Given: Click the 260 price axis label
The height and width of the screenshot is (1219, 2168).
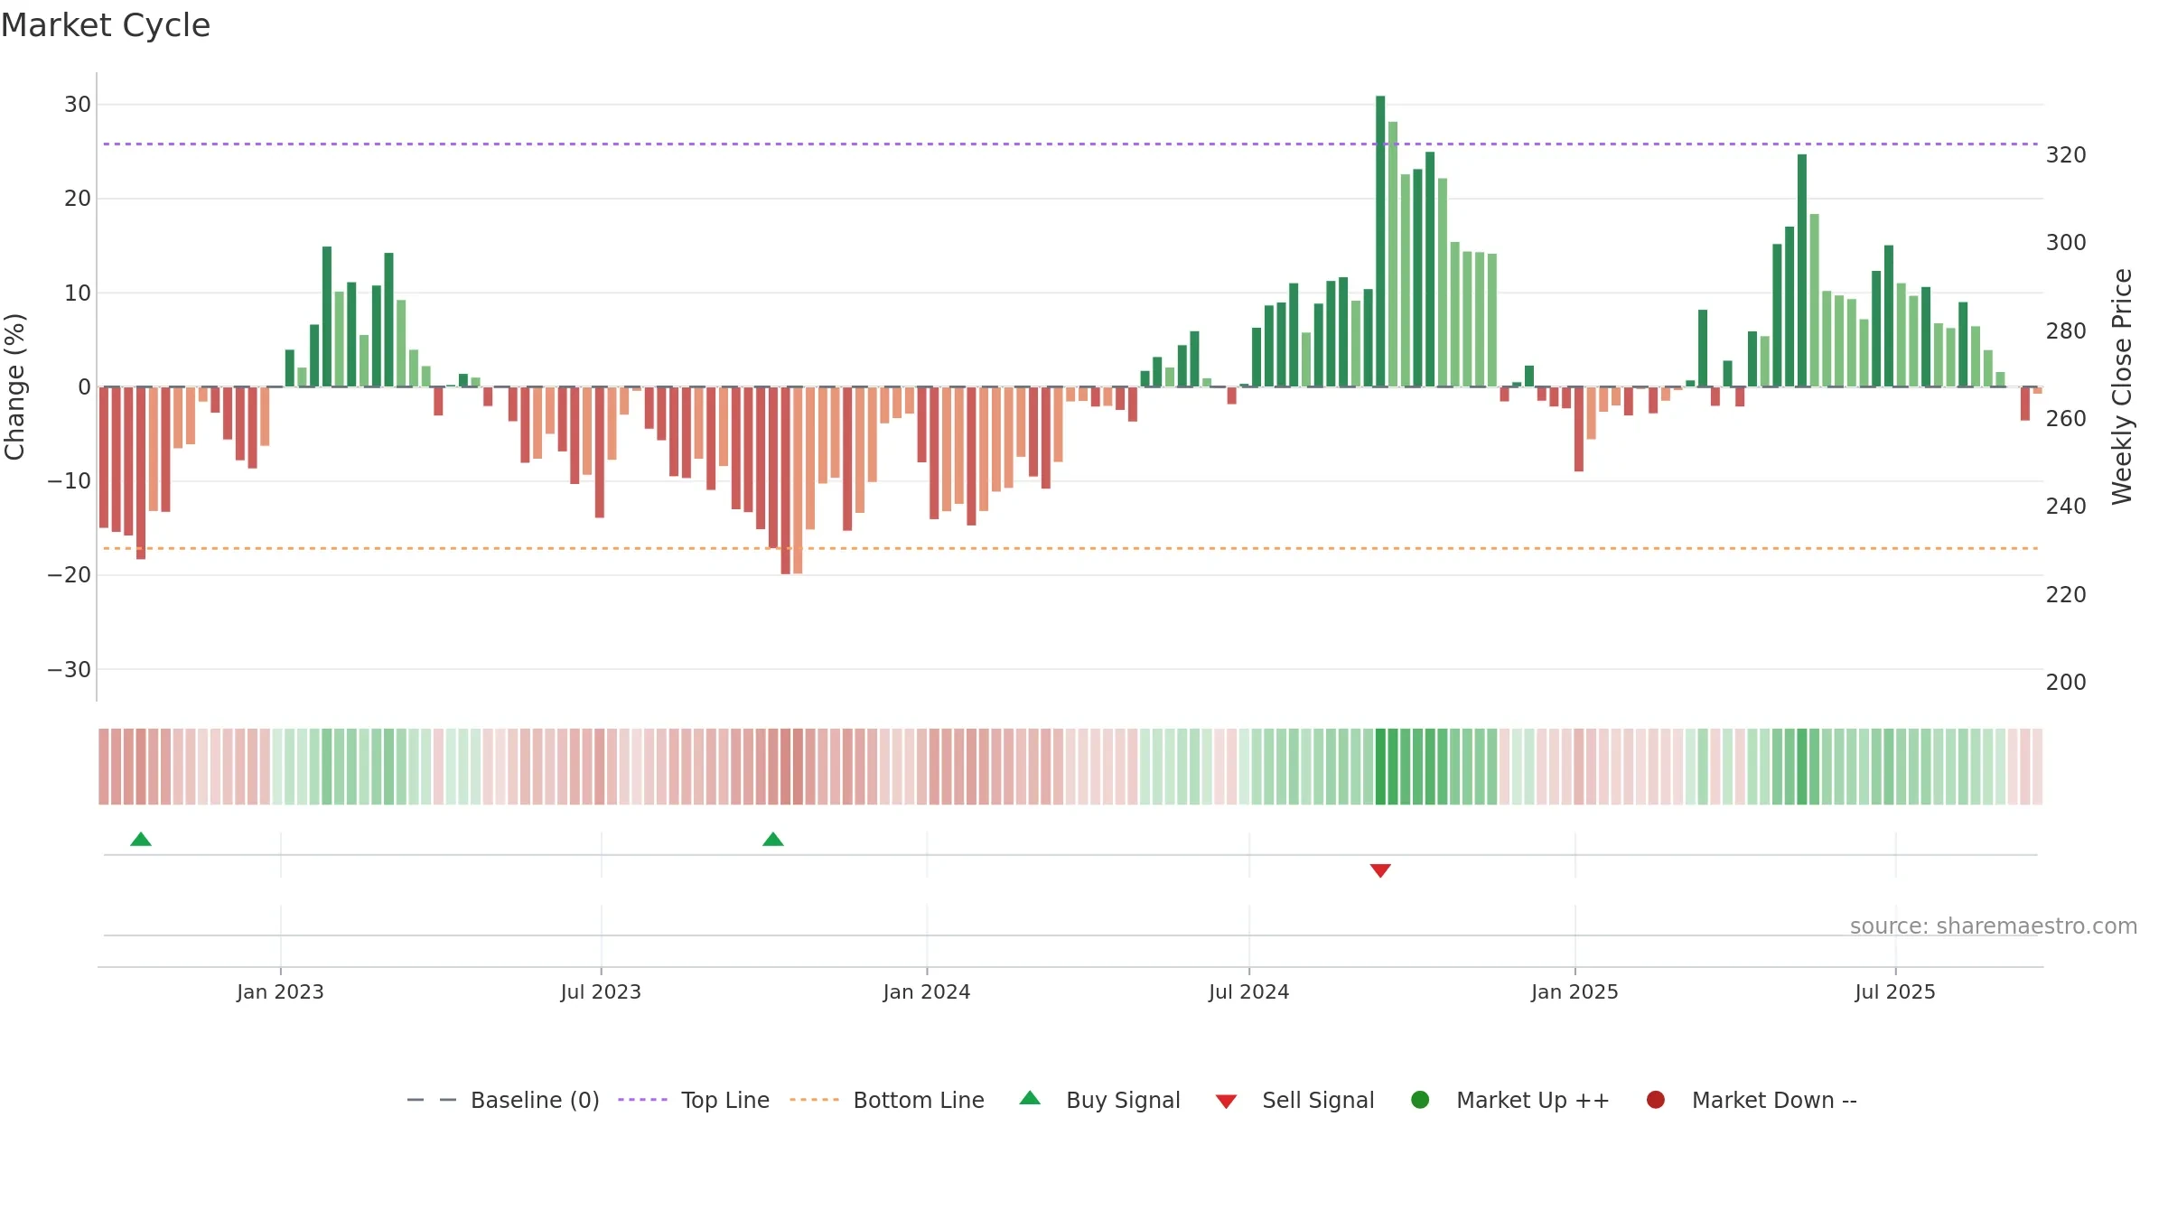Looking at the screenshot, I should coord(2066,419).
